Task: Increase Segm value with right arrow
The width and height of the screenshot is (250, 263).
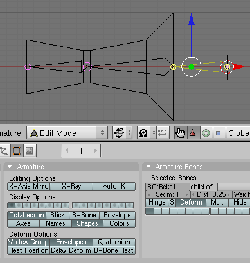Action: tap(187, 194)
